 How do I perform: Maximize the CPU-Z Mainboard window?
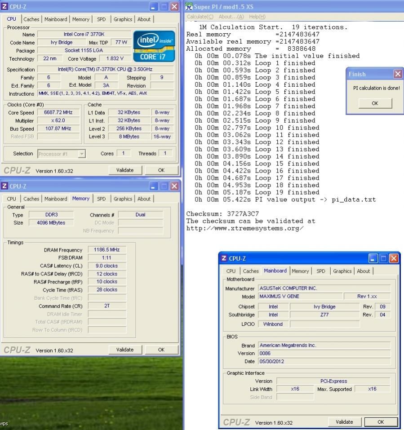pyautogui.click(x=383, y=258)
